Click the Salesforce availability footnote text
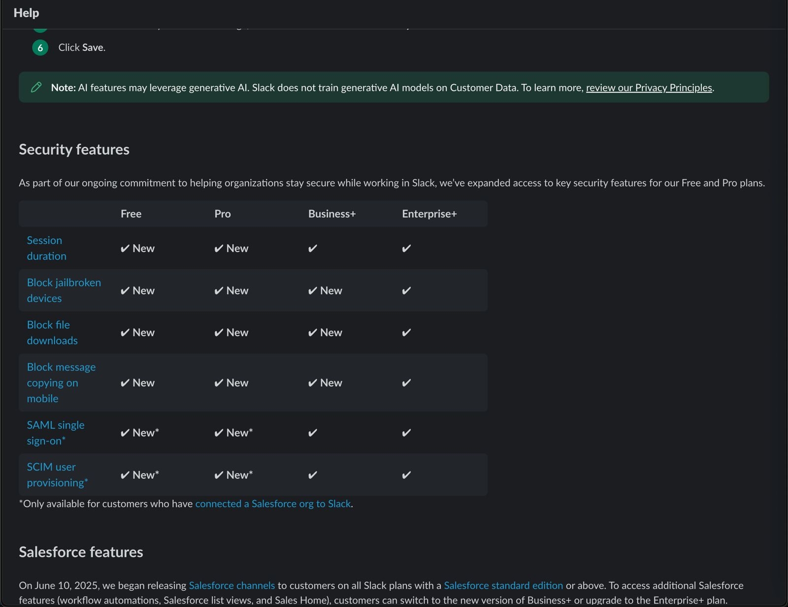788x607 pixels. tap(186, 504)
